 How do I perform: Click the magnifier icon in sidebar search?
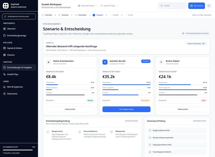pyautogui.click(x=5, y=17)
